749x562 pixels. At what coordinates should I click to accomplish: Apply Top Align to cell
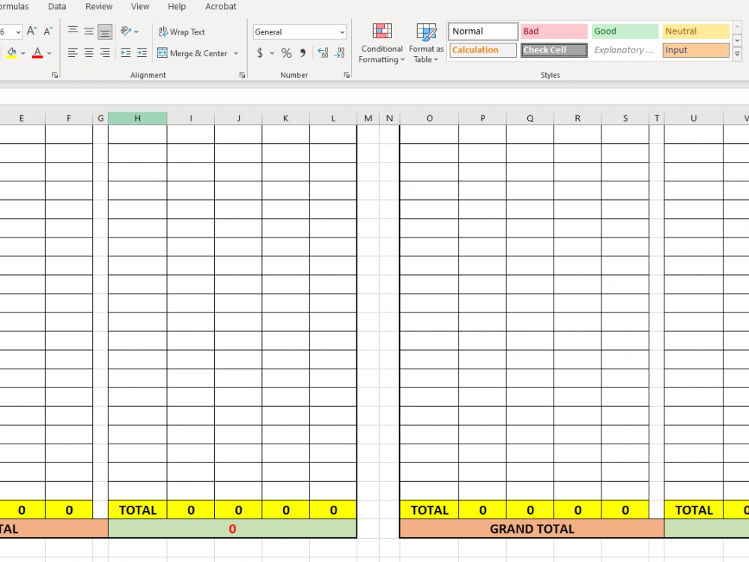(x=73, y=31)
